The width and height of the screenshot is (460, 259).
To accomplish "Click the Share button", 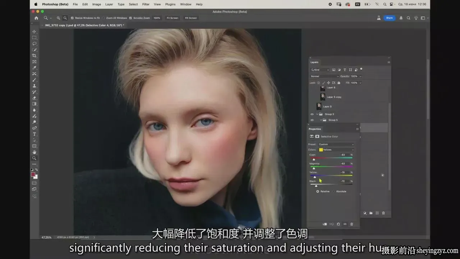I will (x=389, y=18).
